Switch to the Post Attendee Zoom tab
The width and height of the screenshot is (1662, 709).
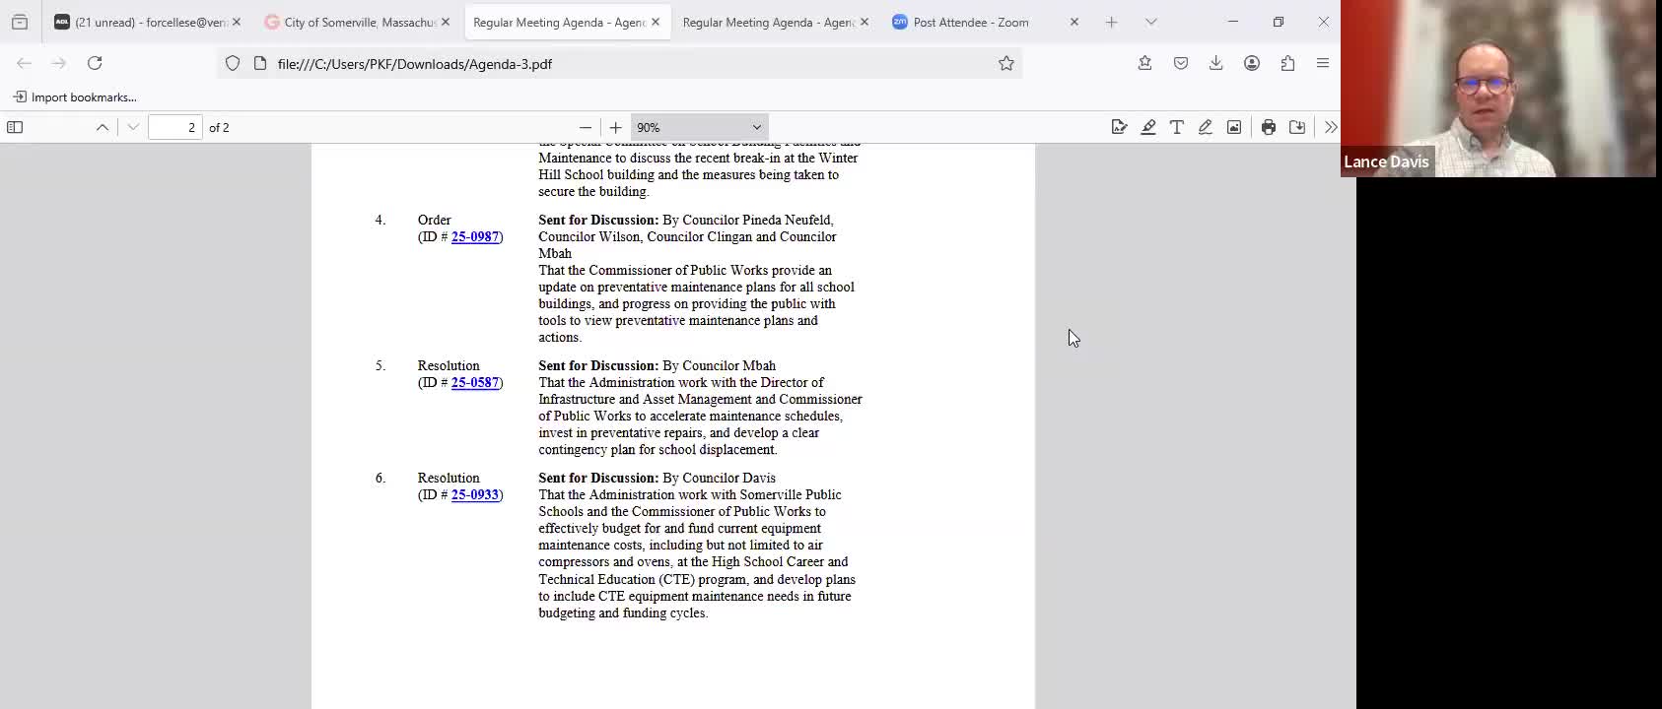971,22
